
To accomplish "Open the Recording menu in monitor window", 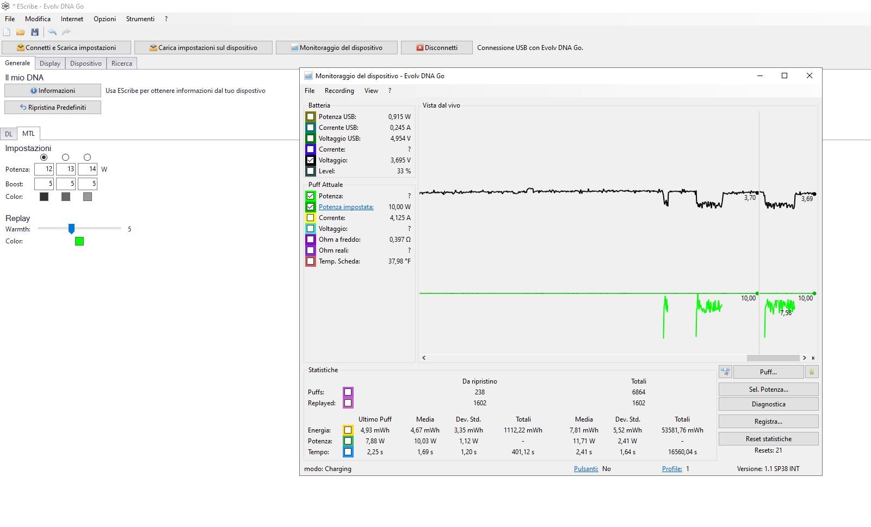I will 339,91.
